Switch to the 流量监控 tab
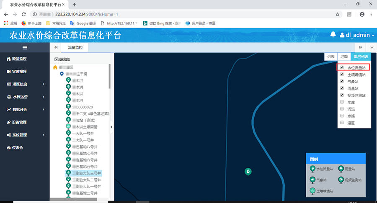Screen dimensions: 377x203 point(75,47)
